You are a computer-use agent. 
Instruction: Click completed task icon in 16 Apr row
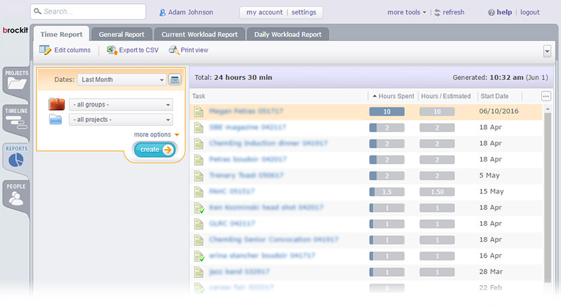point(200,256)
